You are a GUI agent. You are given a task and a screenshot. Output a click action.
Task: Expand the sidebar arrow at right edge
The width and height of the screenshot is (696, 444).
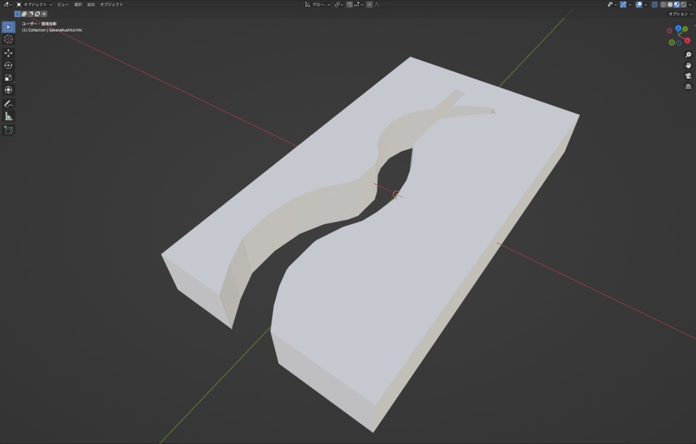694,26
